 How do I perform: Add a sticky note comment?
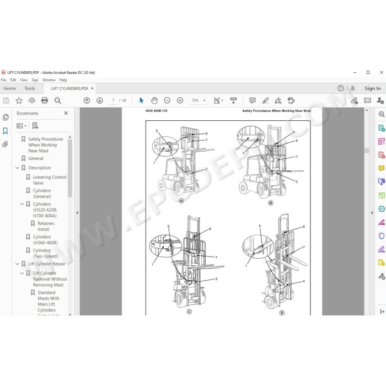point(253,100)
